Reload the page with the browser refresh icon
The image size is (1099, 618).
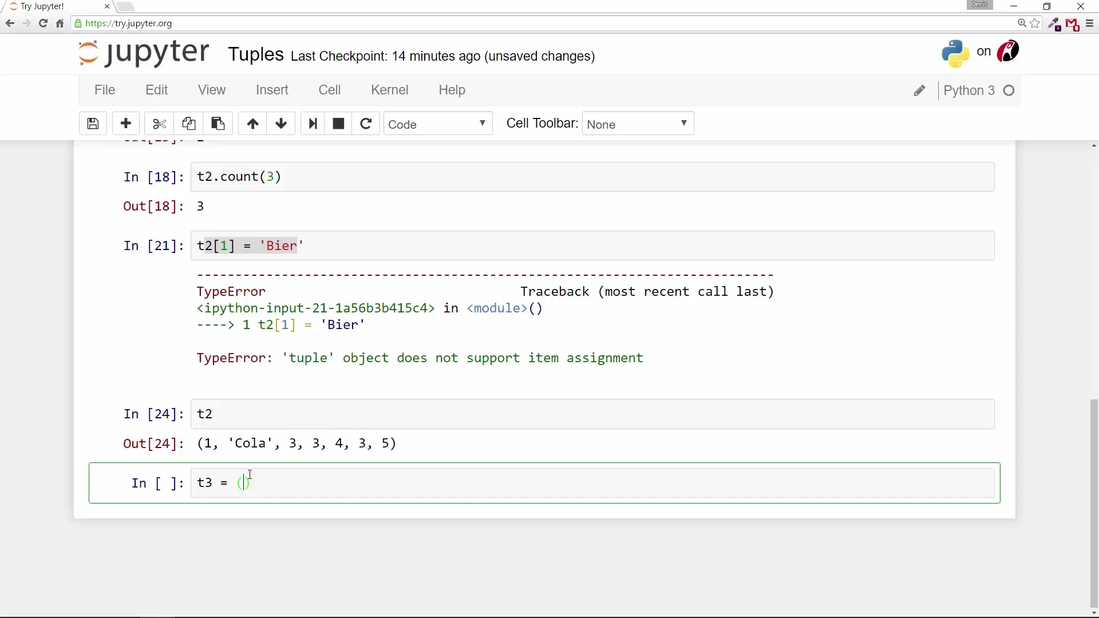point(43,23)
